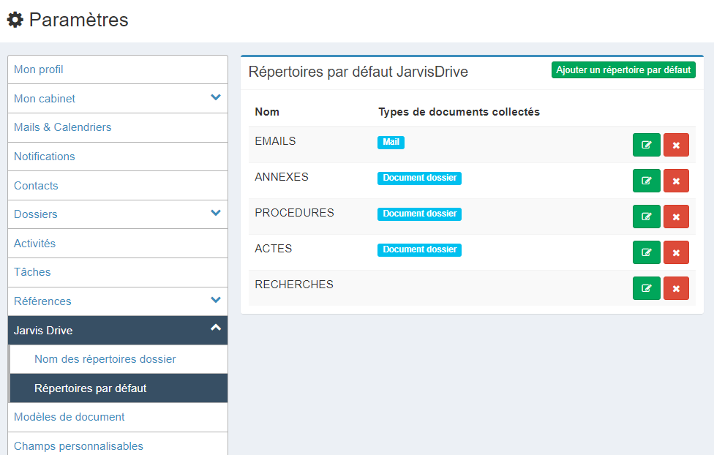This screenshot has height=455, width=714.
Task: Edit the RECHERCHES directory
Action: coord(646,288)
